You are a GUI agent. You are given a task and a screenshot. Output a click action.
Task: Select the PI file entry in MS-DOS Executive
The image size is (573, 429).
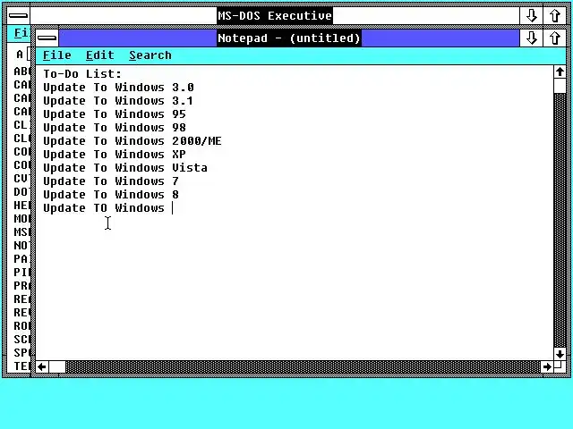point(21,272)
